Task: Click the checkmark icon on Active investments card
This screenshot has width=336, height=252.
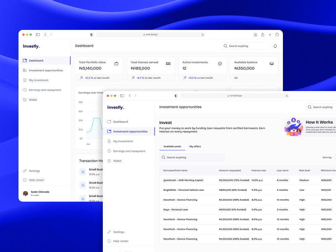Action: pyautogui.click(x=220, y=64)
